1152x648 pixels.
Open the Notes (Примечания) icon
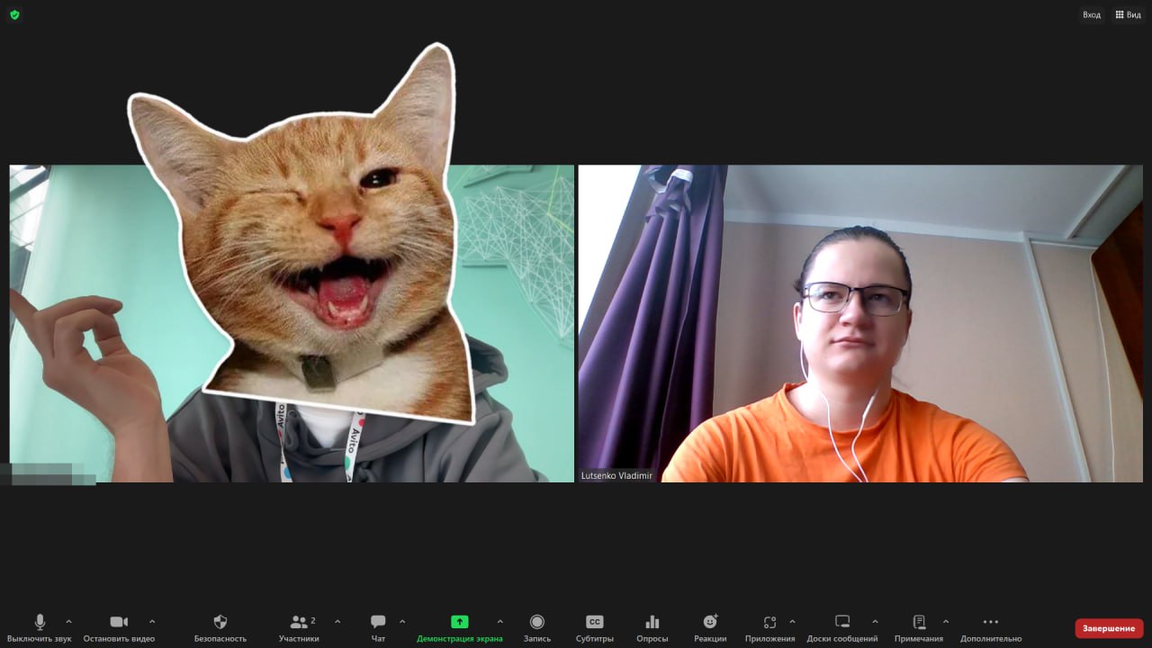(x=918, y=622)
